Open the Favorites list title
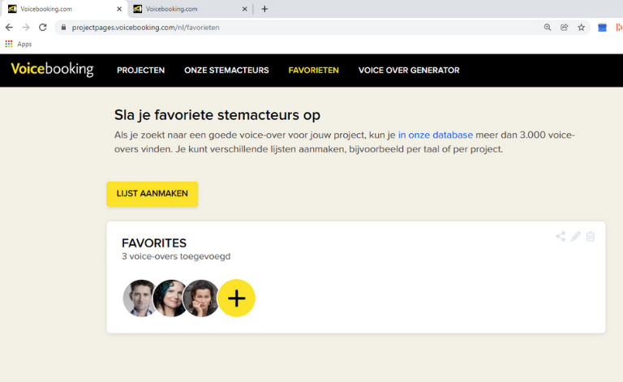The image size is (623, 382). (154, 243)
